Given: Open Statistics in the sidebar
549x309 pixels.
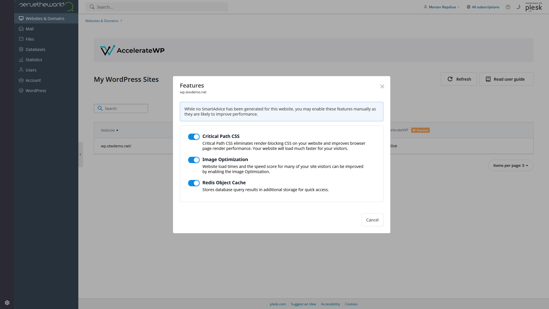Looking at the screenshot, I should point(46,60).
